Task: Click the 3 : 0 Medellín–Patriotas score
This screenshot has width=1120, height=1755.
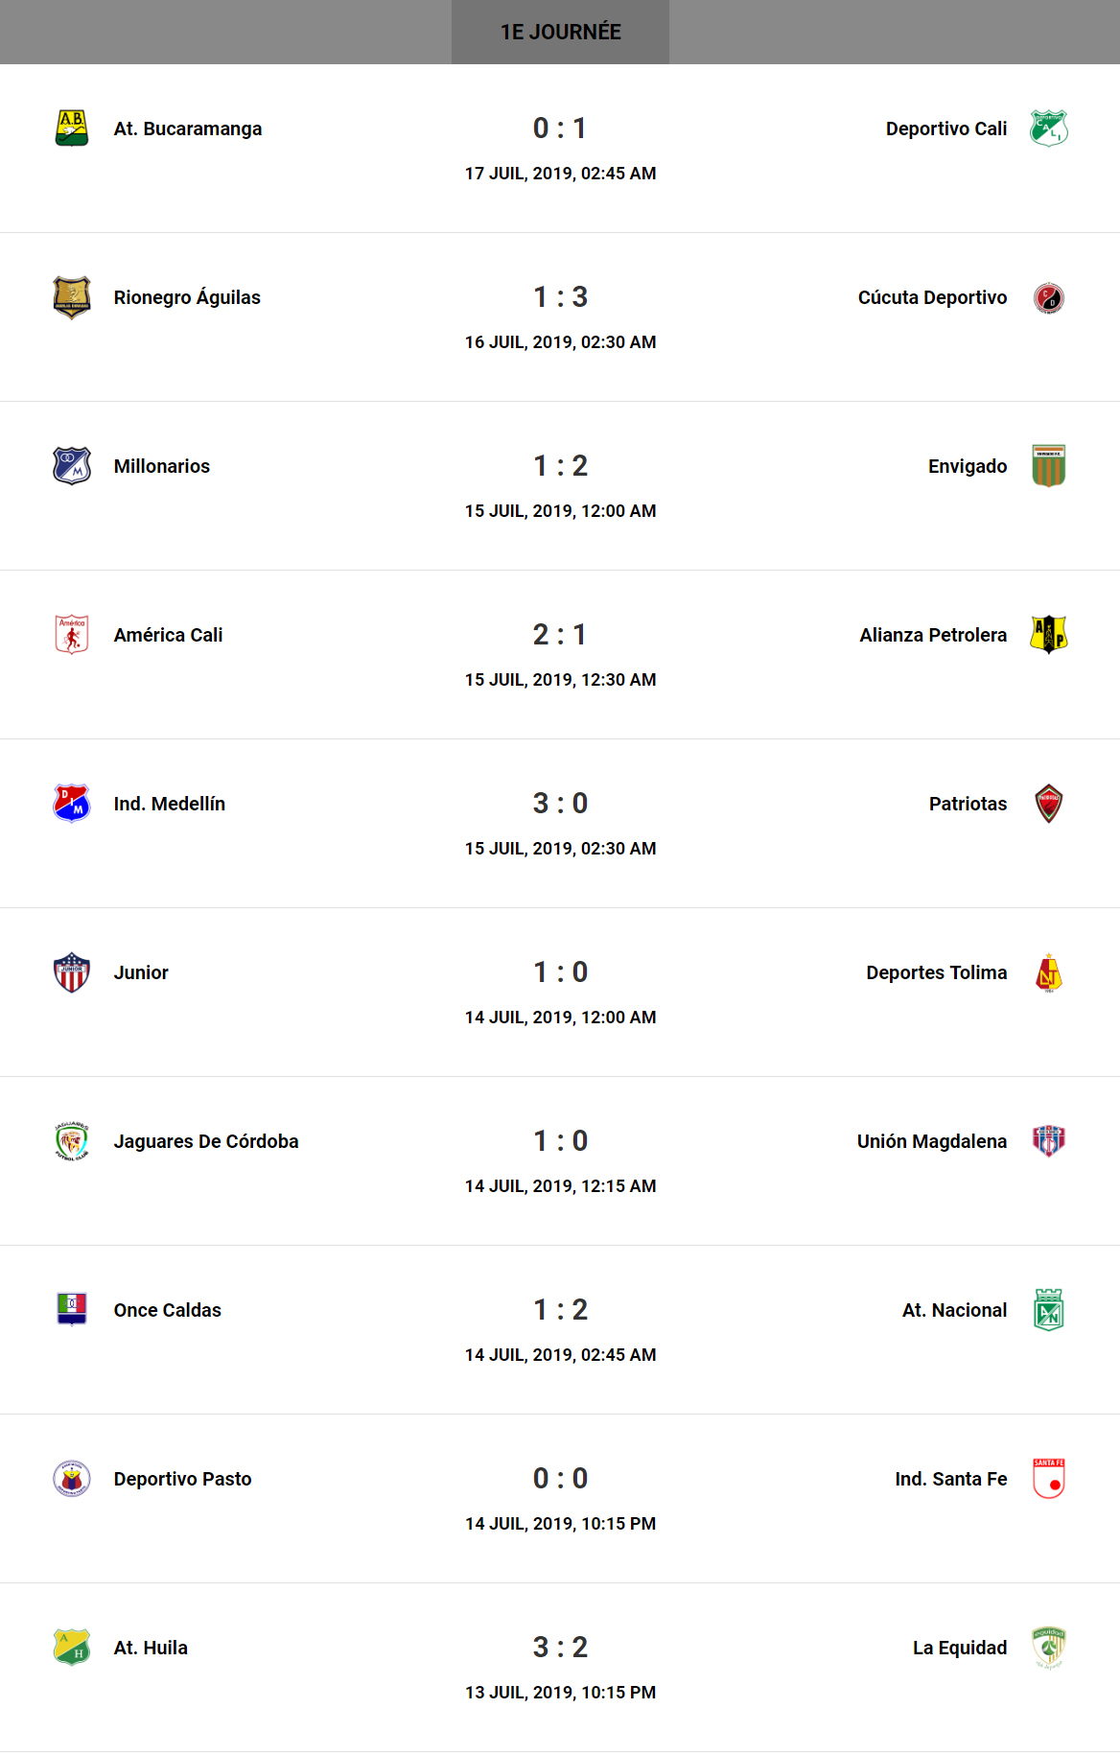Action: pos(560,804)
